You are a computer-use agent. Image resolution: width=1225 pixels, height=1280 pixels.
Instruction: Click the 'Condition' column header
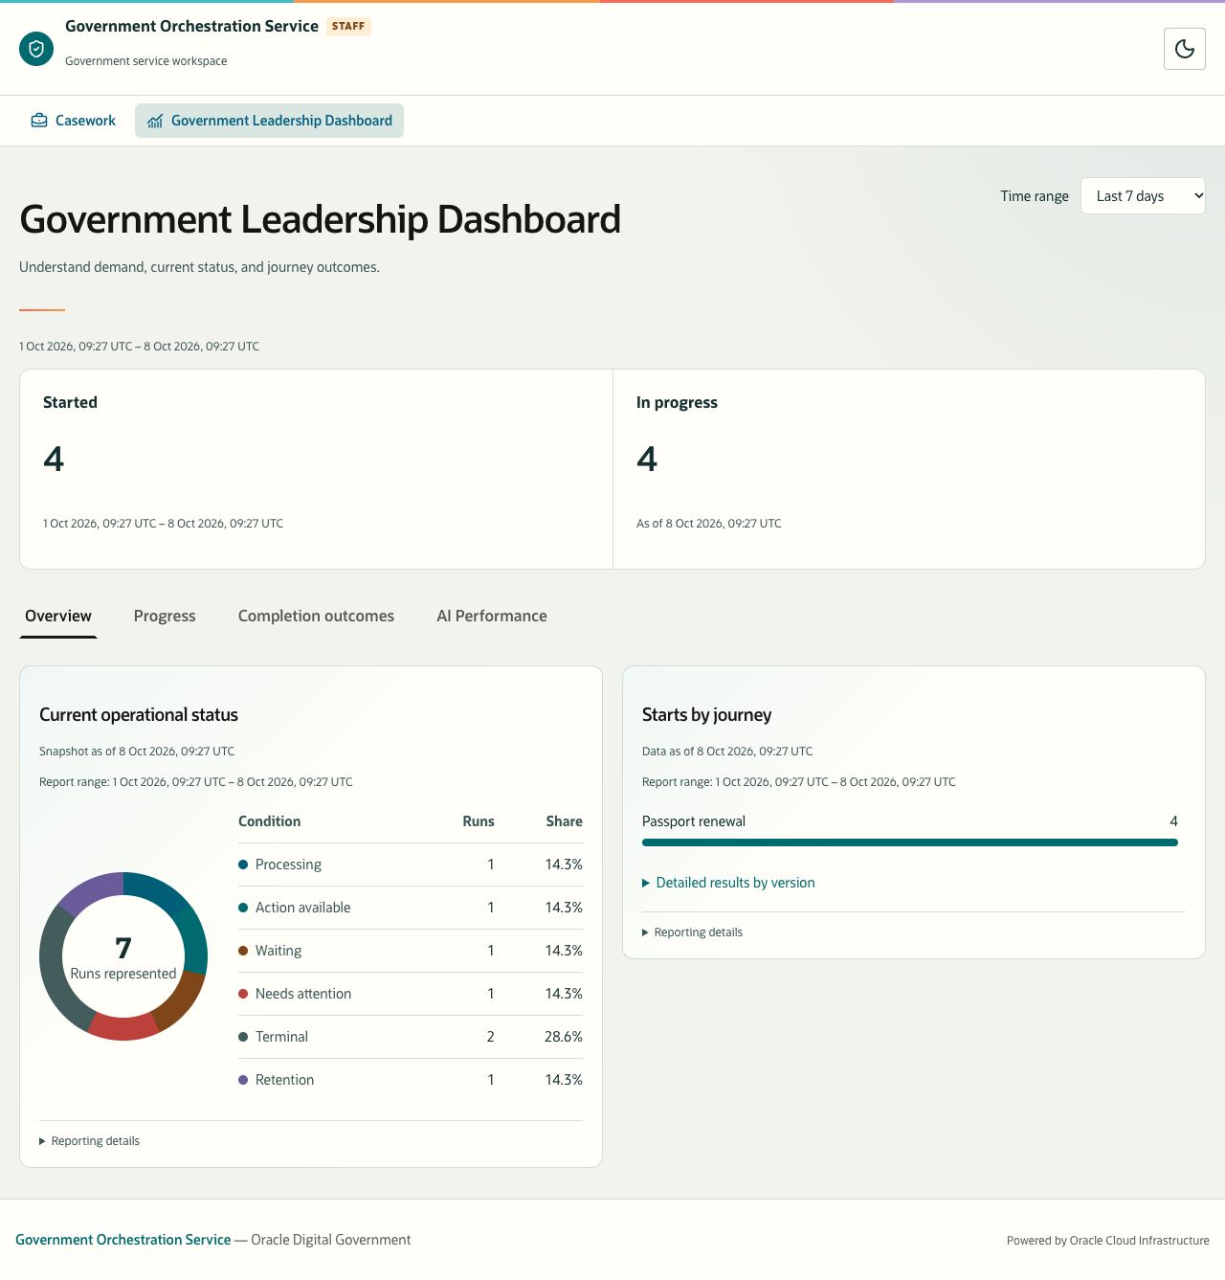coord(269,821)
